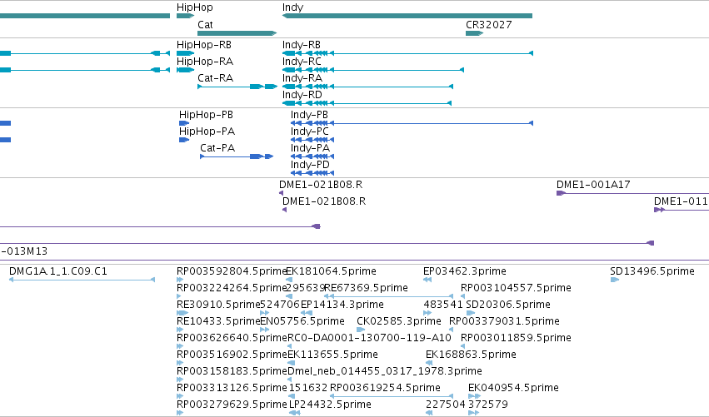Select the DMG1A.1_1.C09.C1 EST feature
709x417 pixels.
82,280
